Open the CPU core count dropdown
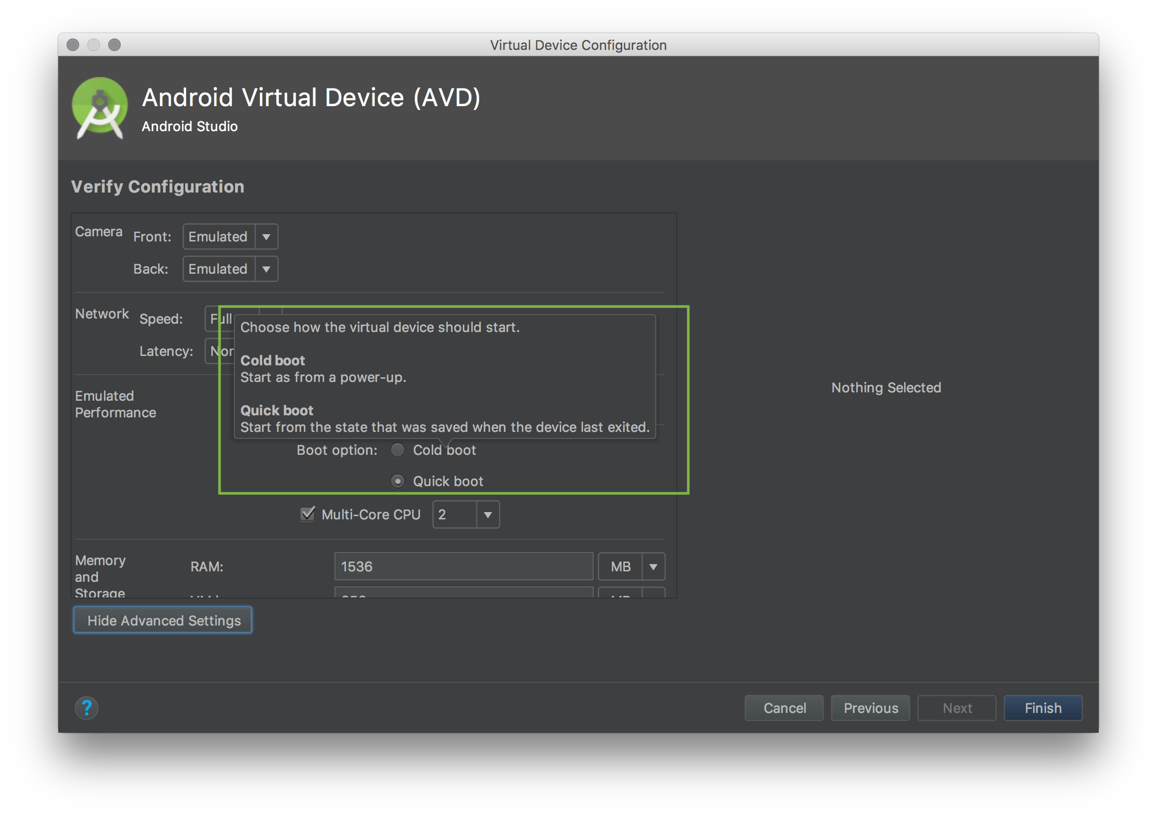 487,514
